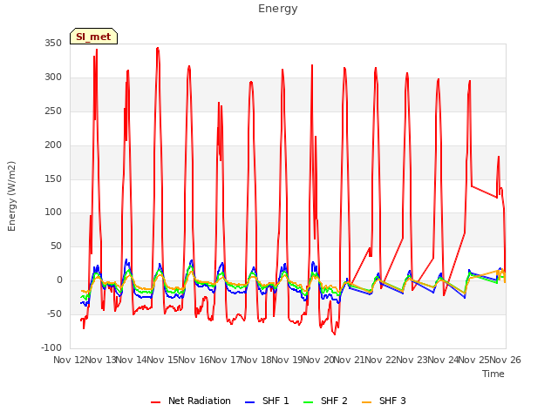Click the 50 y-axis label
This screenshot has width=558, height=418.
56,246
